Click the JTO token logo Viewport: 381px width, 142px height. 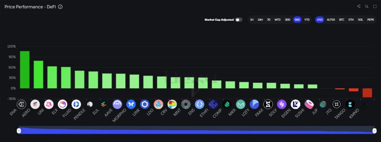pos(336,104)
